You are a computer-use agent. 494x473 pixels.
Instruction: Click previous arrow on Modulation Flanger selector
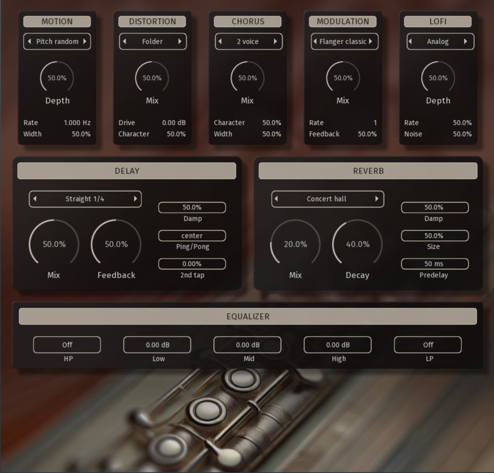coord(315,42)
